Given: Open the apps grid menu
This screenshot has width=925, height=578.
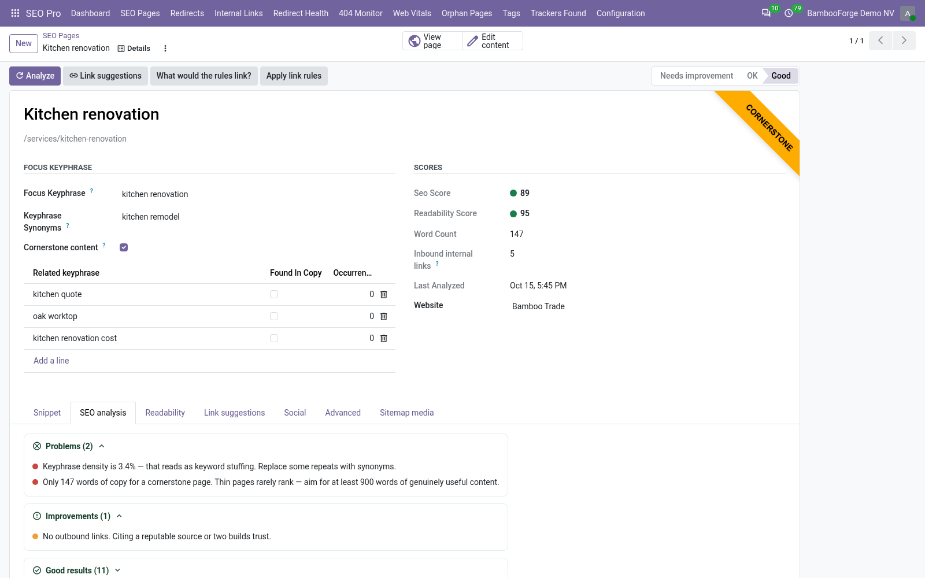Looking at the screenshot, I should point(15,13).
